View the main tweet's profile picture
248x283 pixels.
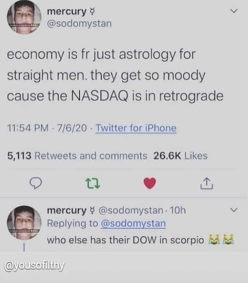click(24, 17)
